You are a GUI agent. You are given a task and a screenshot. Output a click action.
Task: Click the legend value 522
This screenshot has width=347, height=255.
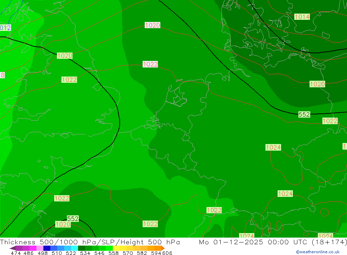[x=71, y=253]
